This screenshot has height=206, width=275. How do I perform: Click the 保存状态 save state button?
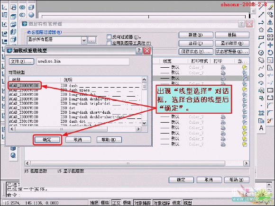point(196,52)
